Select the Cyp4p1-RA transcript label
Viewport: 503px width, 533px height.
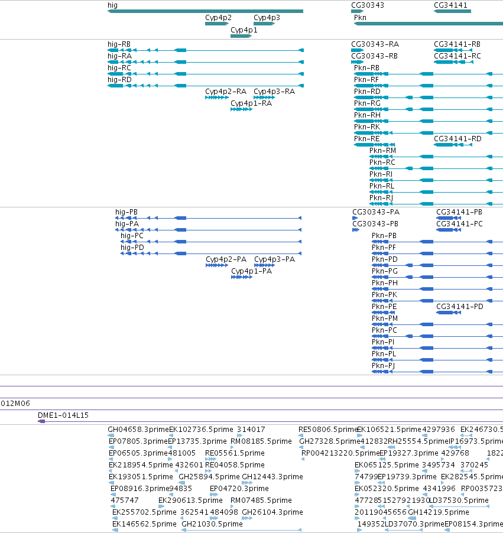tap(251, 103)
